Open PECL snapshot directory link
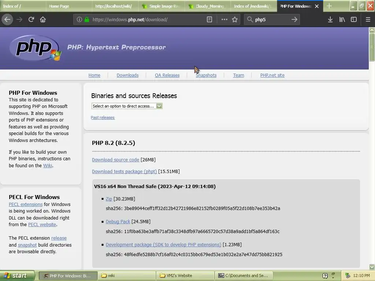This screenshot has height=281, width=375. coord(27,245)
